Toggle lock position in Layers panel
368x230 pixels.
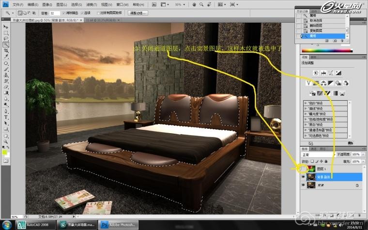coord(322,161)
